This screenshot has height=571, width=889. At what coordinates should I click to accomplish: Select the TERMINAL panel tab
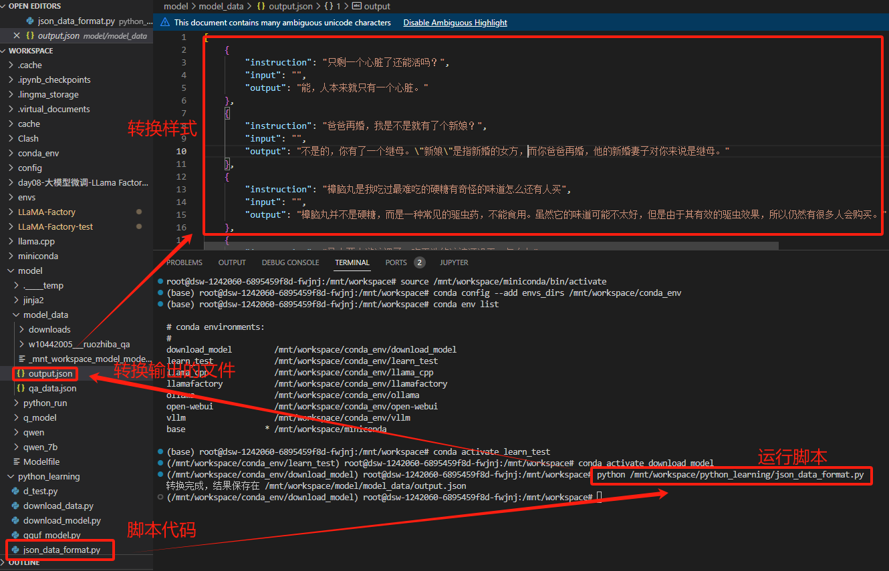352,262
